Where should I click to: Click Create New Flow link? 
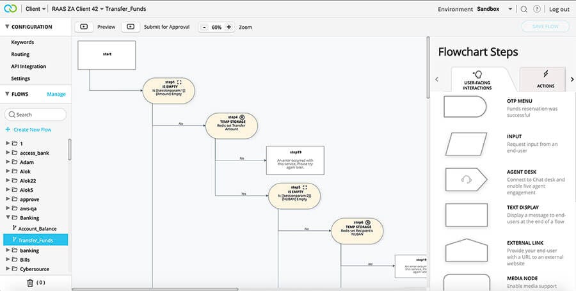coord(33,130)
